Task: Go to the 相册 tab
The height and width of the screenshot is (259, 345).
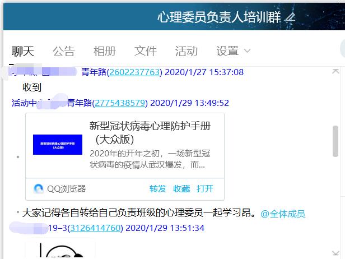Action: click(105, 51)
